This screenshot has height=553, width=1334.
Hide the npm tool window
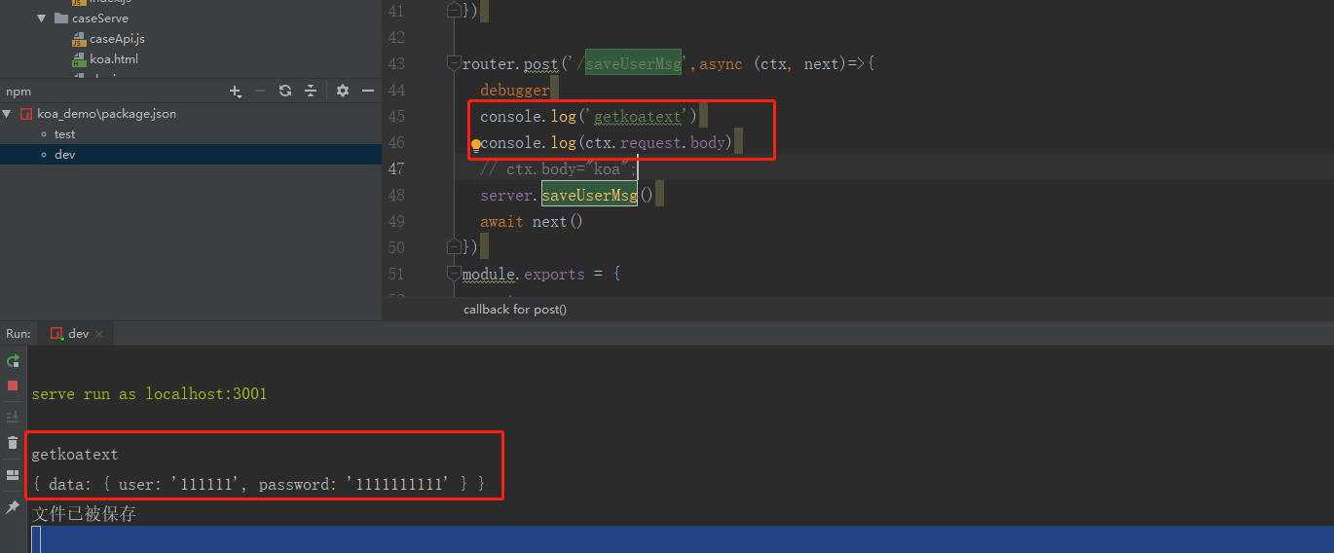tap(368, 91)
